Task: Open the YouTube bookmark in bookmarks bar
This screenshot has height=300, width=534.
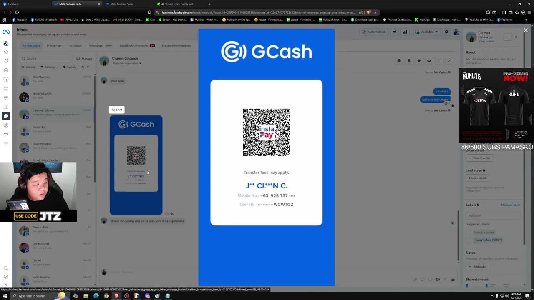Action: [69, 20]
